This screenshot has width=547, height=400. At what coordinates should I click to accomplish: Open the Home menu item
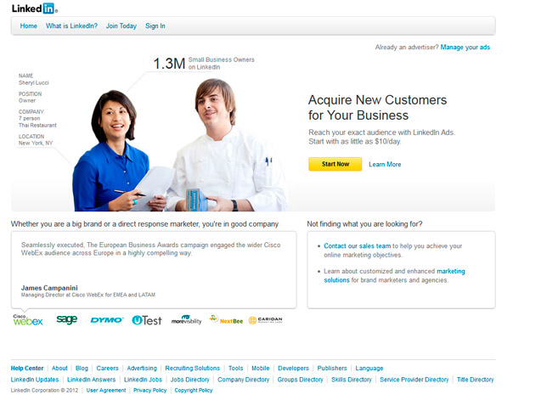(29, 25)
